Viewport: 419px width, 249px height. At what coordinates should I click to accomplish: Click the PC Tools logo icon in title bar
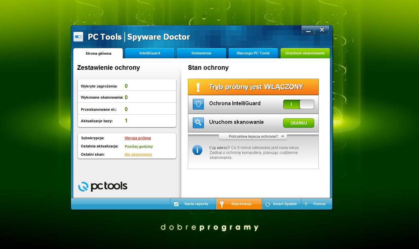pyautogui.click(x=78, y=37)
